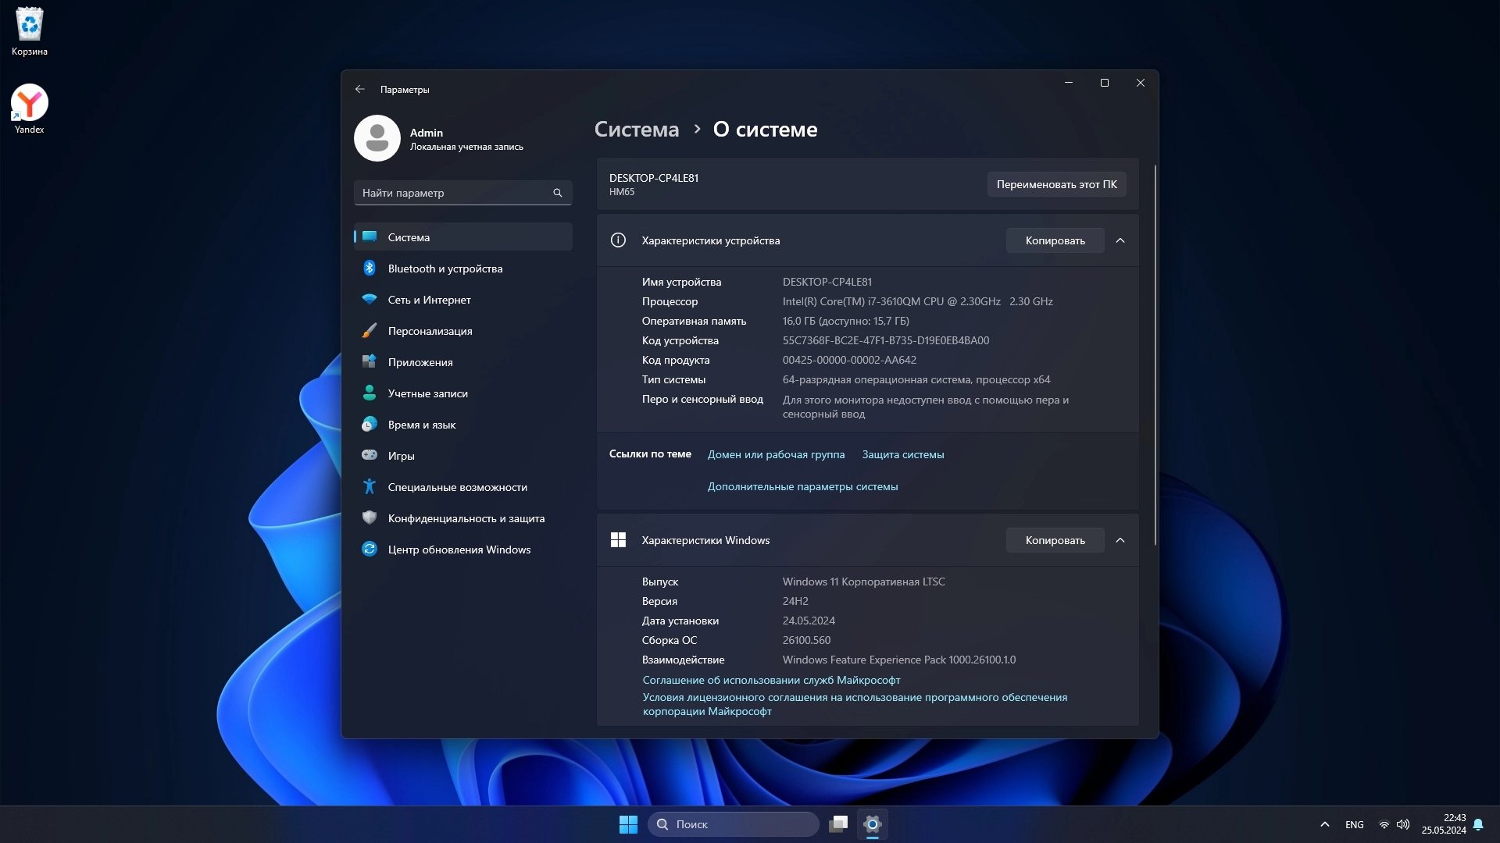1500x843 pixels.
Task: Copy device specifications with Копировать button
Action: pos(1055,240)
